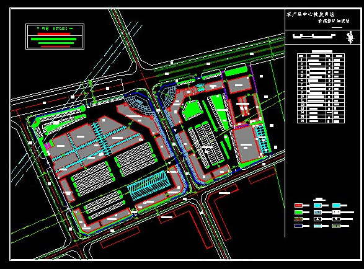Click the green pentagon-shaped plaza area
Screen dimensions: 364x269
192,110
